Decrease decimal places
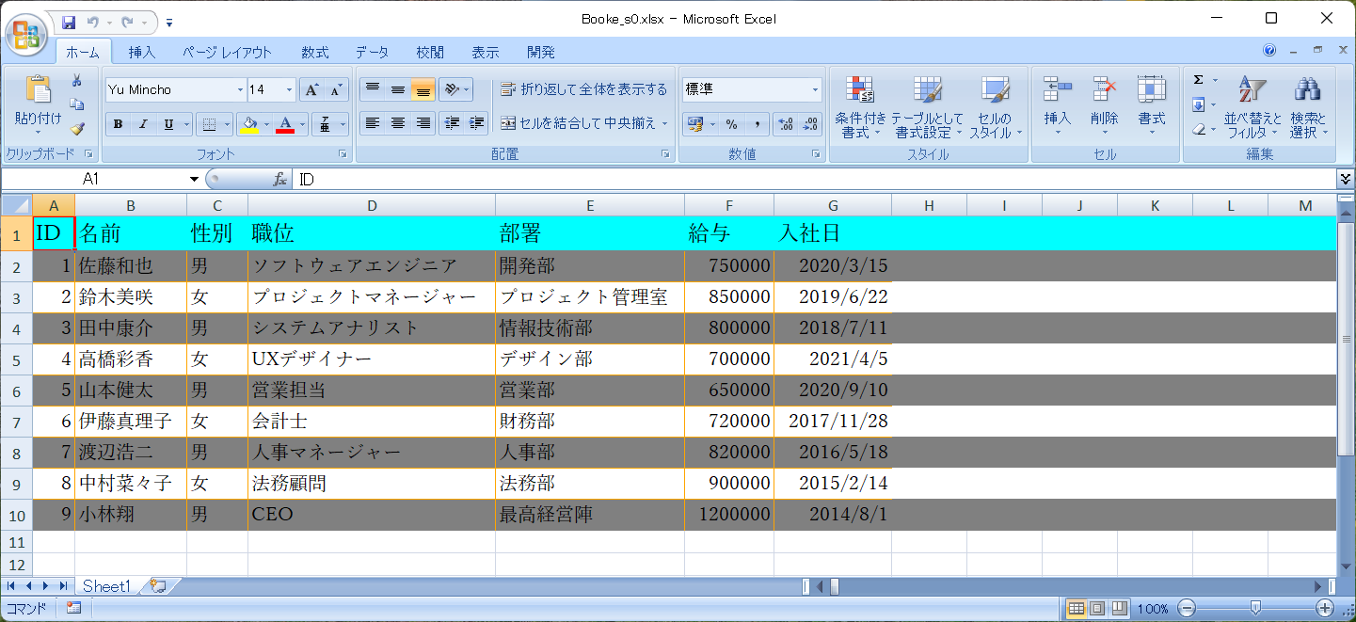Image resolution: width=1356 pixels, height=622 pixels. click(x=809, y=124)
